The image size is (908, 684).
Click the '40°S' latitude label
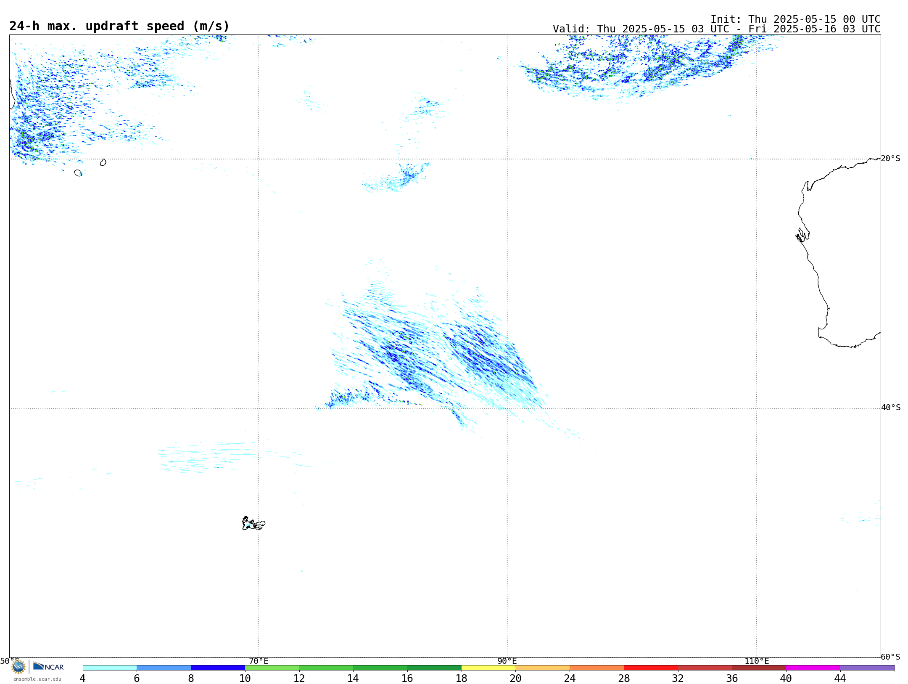coord(891,408)
